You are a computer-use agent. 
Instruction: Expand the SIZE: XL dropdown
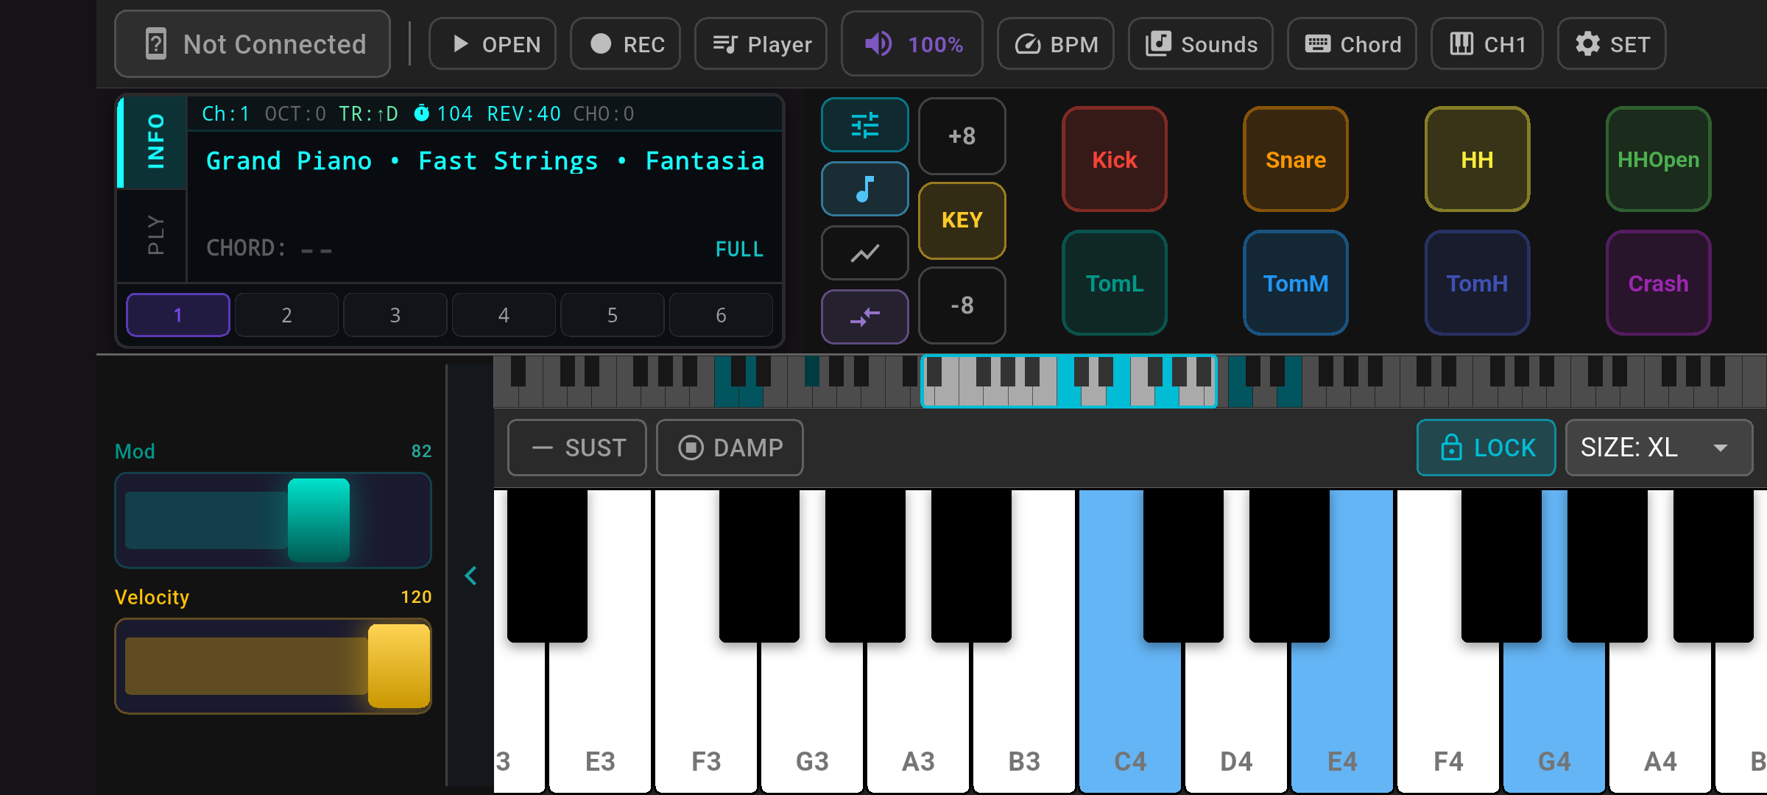pos(1659,448)
